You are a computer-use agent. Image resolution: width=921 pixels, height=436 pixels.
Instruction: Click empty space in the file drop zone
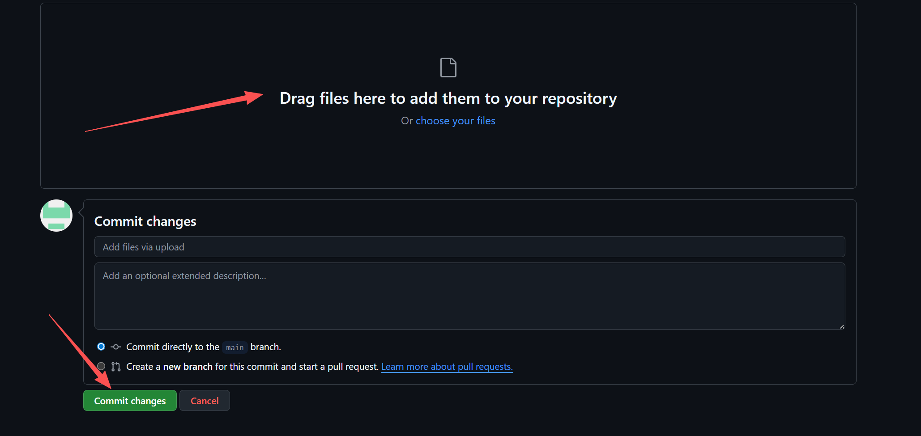(x=671, y=152)
